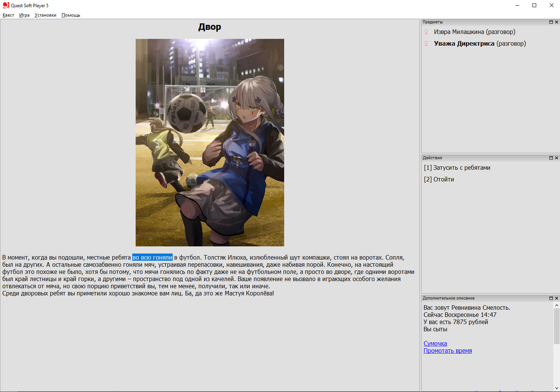Screen dimensions: 560x392
Task: Click female icon beside Уважа Директриса
Action: [x=426, y=44]
